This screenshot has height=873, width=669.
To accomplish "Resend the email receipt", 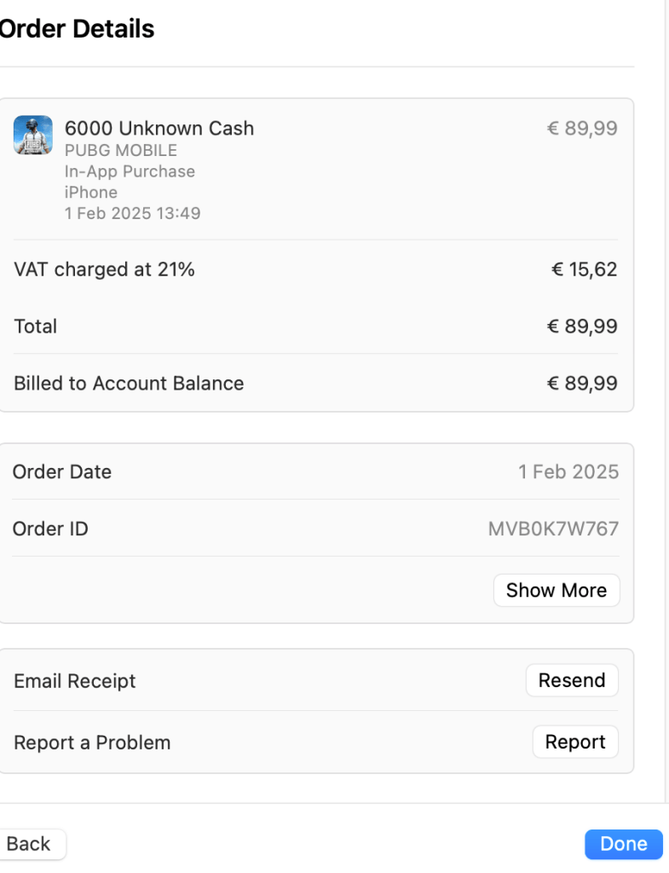I will [x=572, y=680].
